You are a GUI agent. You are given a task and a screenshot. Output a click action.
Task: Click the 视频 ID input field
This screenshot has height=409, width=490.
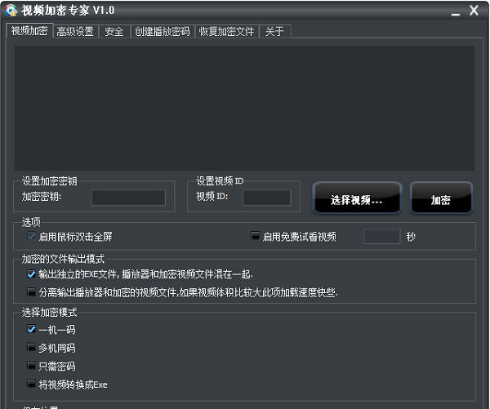pos(267,198)
